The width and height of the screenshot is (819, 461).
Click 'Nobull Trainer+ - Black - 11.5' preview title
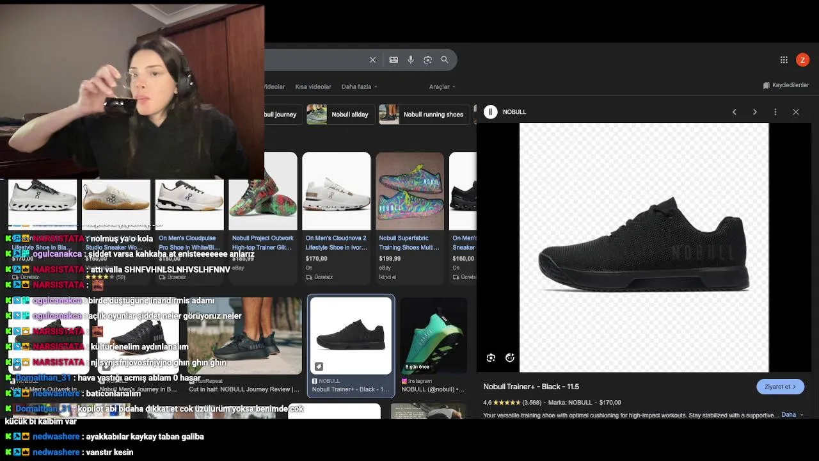point(531,387)
